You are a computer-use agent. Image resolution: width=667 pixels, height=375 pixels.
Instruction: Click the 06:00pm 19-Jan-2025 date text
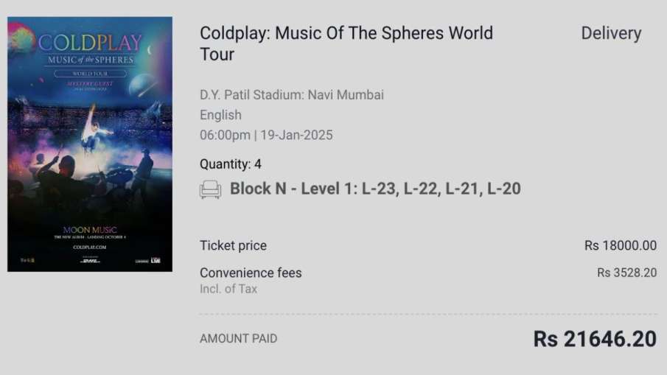266,136
